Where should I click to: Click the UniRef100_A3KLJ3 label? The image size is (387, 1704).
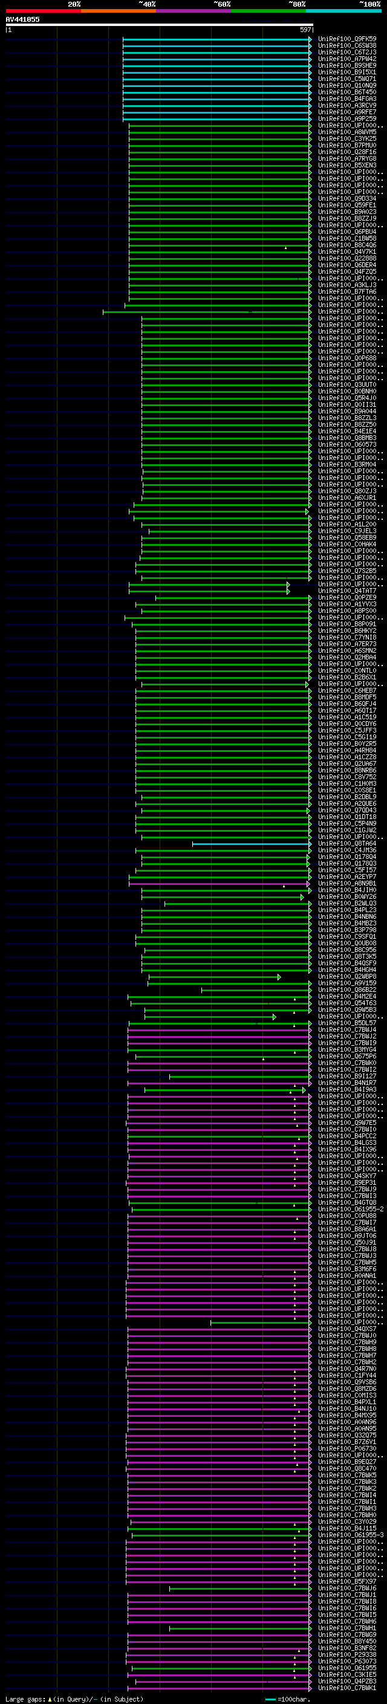347,285
